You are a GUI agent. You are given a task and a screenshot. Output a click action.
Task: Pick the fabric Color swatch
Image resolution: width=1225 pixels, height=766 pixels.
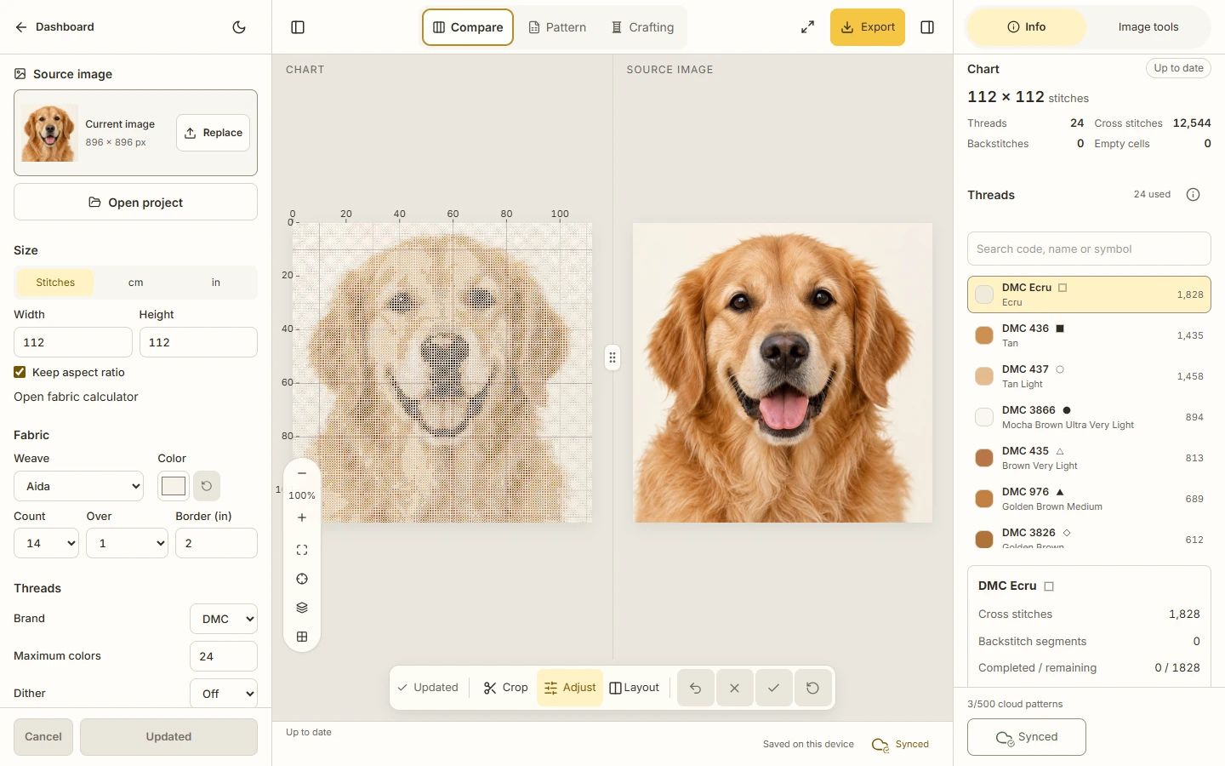coord(174,486)
